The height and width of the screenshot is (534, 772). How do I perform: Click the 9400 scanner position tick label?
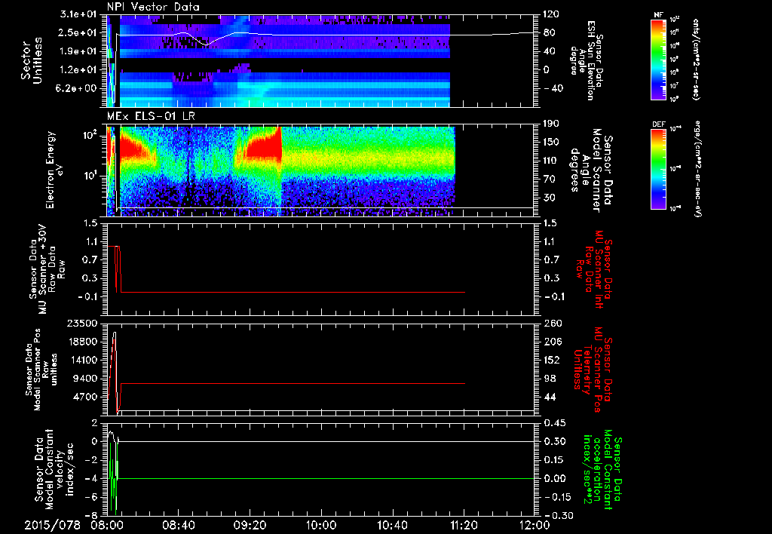pos(86,379)
